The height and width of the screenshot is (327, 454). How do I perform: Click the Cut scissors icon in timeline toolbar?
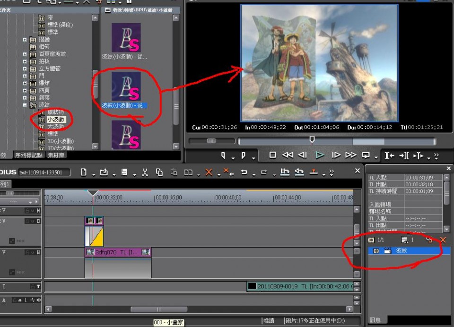pyautogui.click(x=146, y=172)
